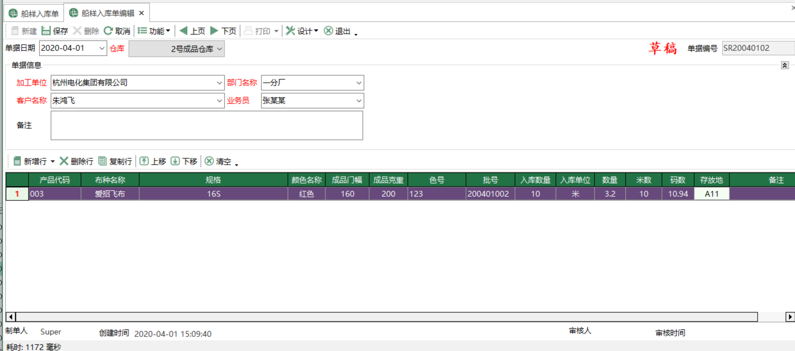Click the grid's horizontal scrollbar thumb
The width and height of the screenshot is (795, 351).
point(387,317)
